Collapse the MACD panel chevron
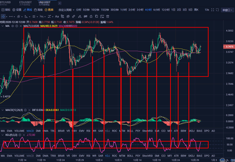 tap(3, 110)
